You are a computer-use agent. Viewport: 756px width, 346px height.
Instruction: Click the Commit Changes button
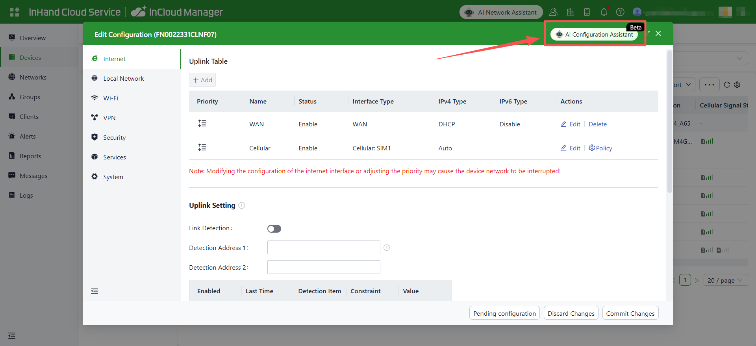pos(630,313)
